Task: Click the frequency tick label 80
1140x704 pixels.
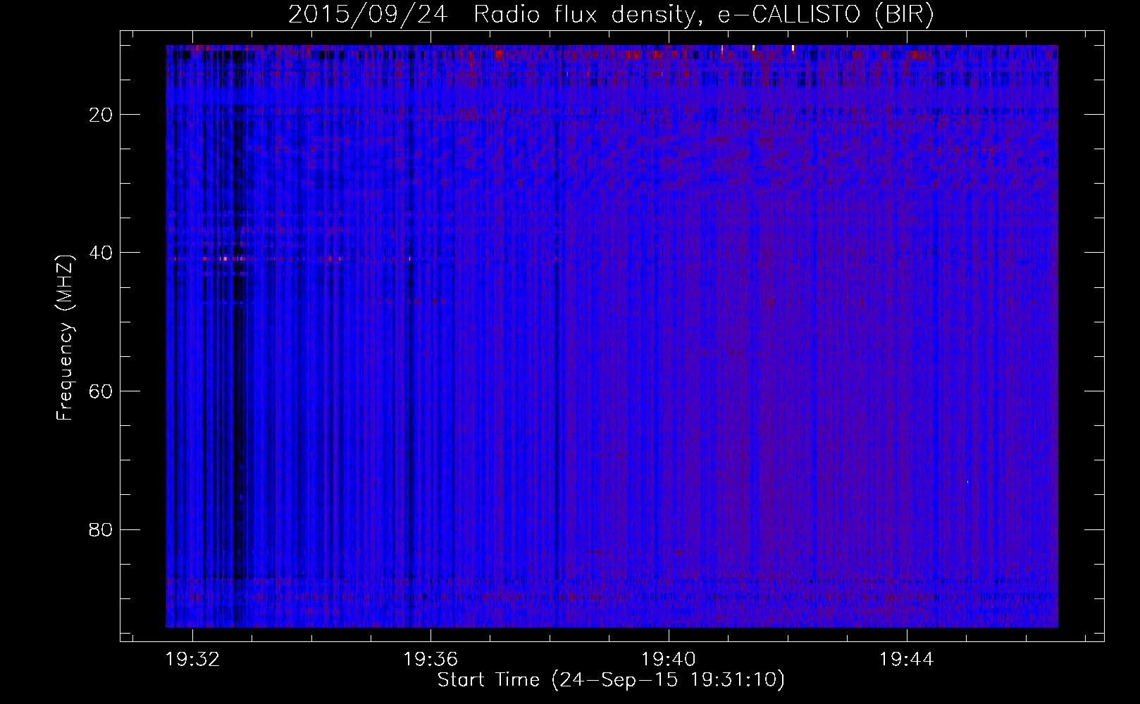Action: coord(101,529)
